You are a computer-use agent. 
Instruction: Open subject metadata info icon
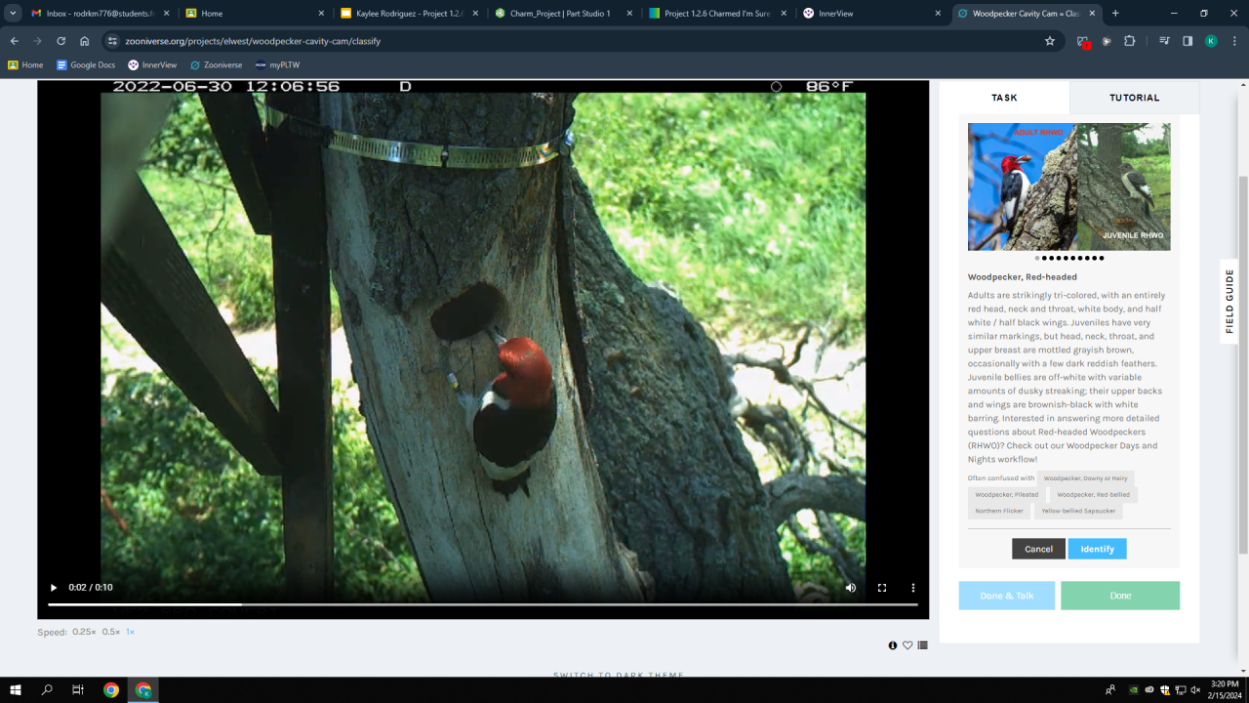[x=893, y=645]
